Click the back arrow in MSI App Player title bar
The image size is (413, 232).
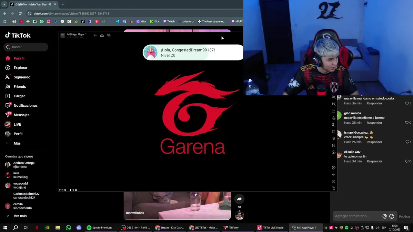click(95, 35)
